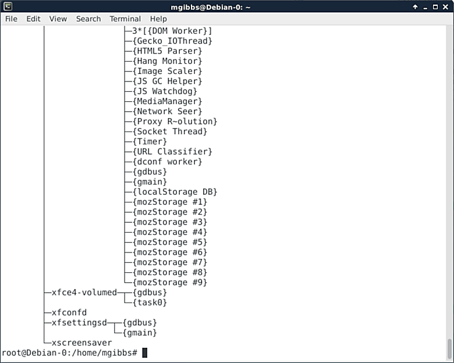This screenshot has width=454, height=363.
Task: Click the {mozStorage #9} thread line
Action: pos(170,282)
